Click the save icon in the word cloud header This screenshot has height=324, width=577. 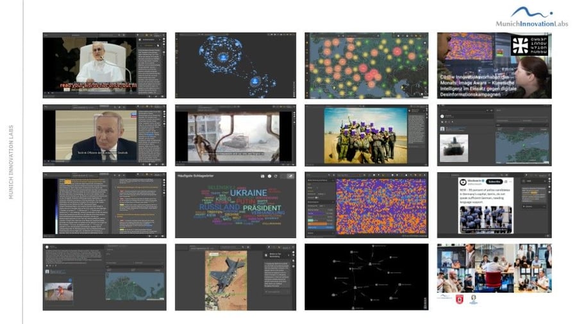pos(262,176)
